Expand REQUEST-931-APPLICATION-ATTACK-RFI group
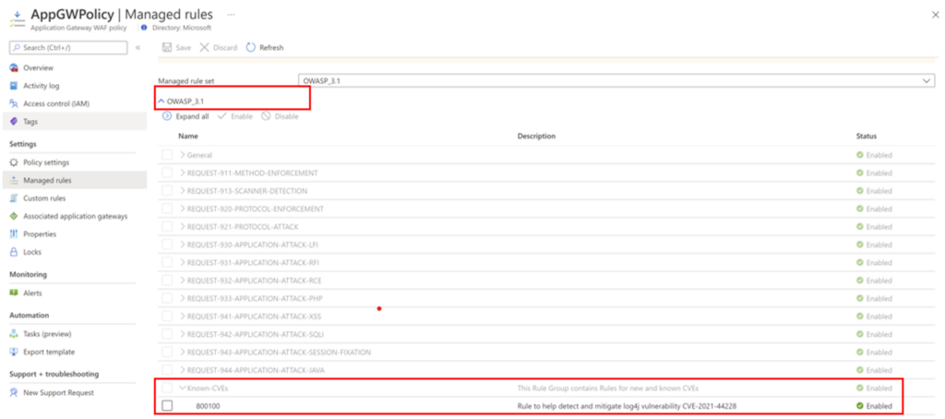 click(x=183, y=263)
